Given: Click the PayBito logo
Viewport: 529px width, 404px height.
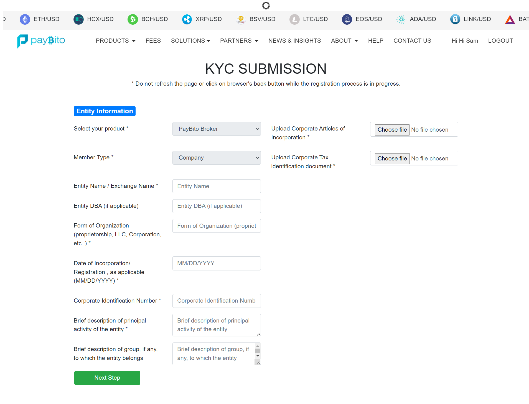Looking at the screenshot, I should (41, 41).
